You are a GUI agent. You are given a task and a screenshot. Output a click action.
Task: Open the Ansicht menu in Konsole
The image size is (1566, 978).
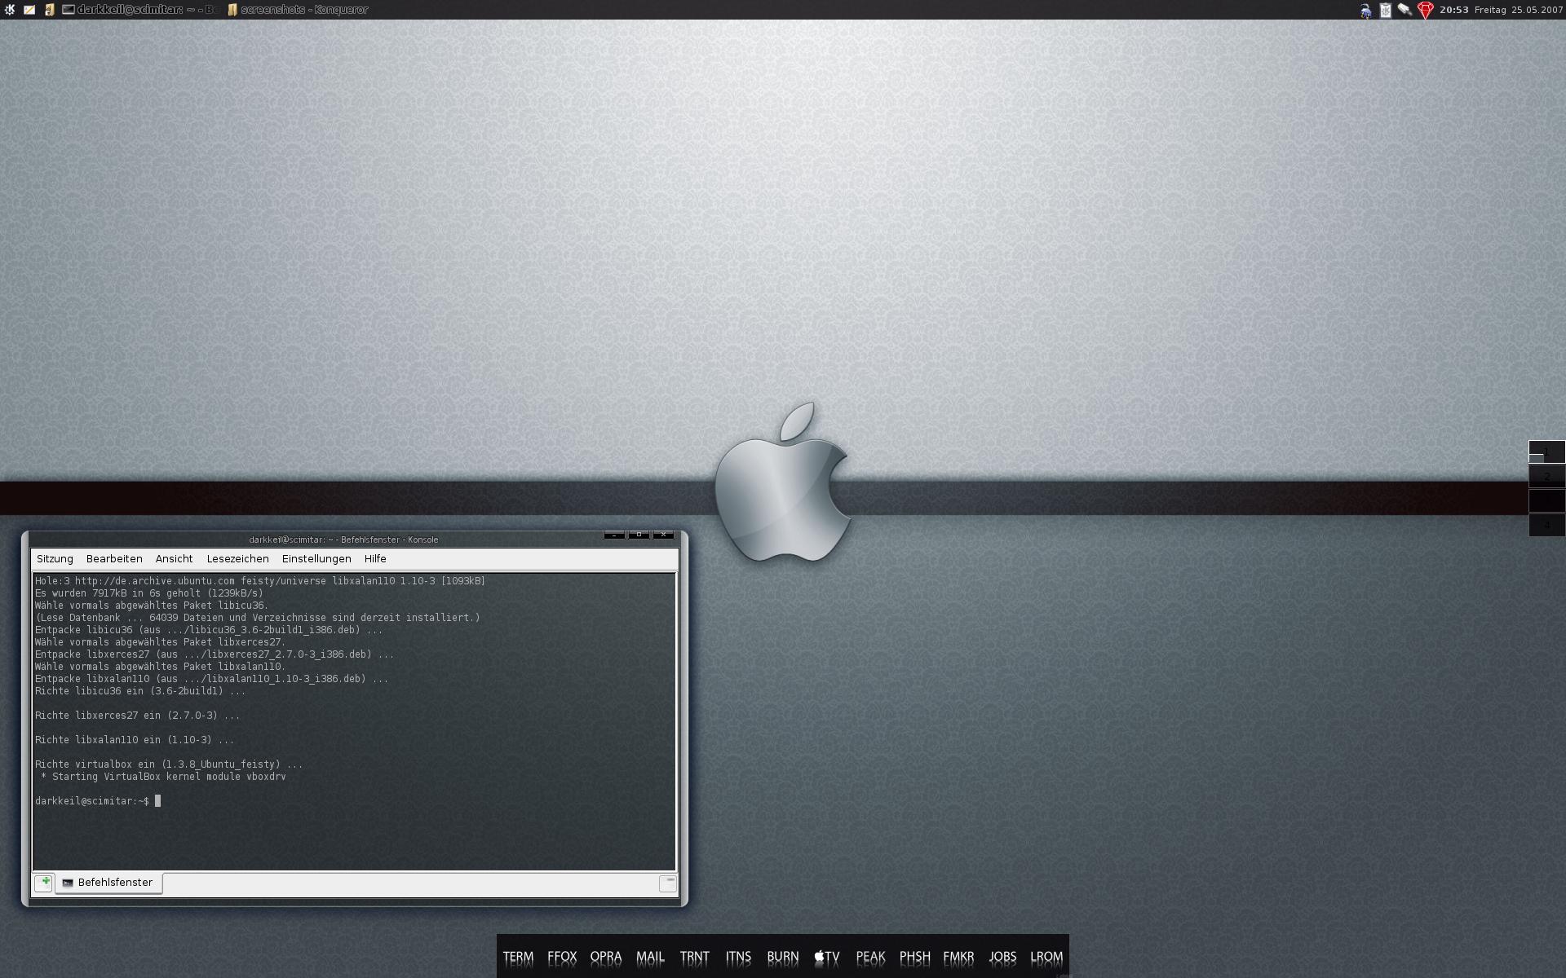tap(174, 558)
